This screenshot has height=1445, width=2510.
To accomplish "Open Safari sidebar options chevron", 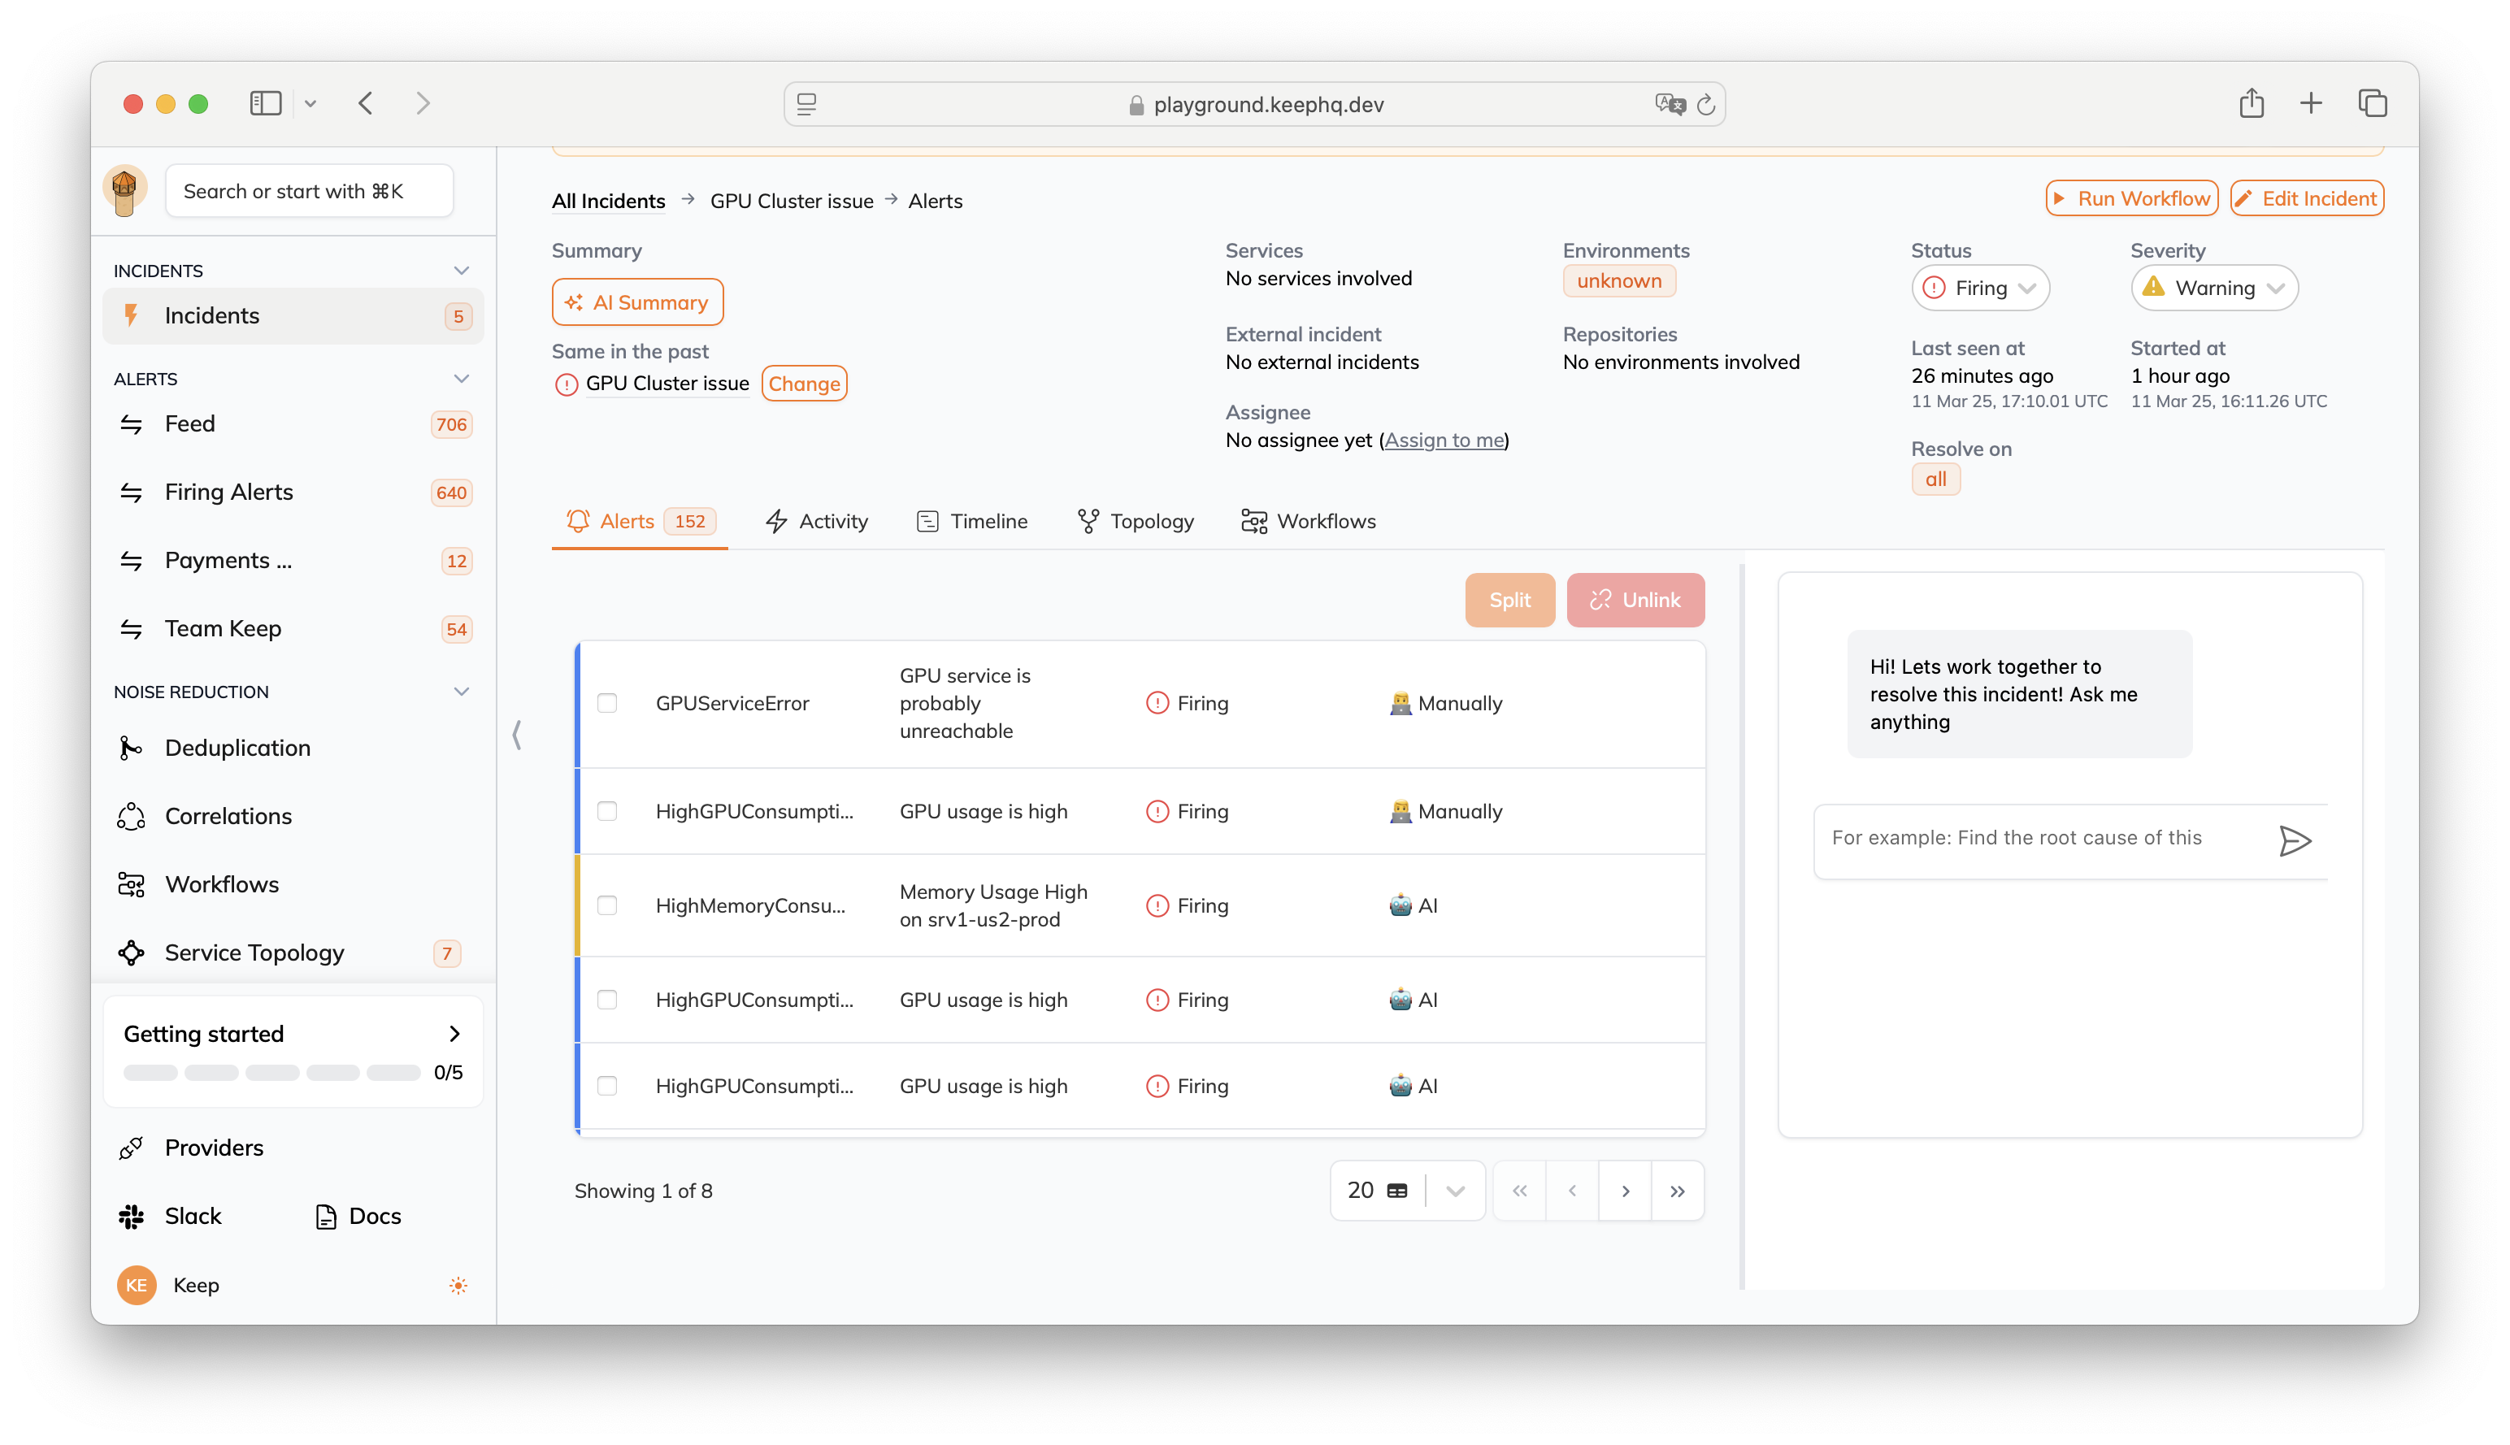I will click(x=310, y=103).
